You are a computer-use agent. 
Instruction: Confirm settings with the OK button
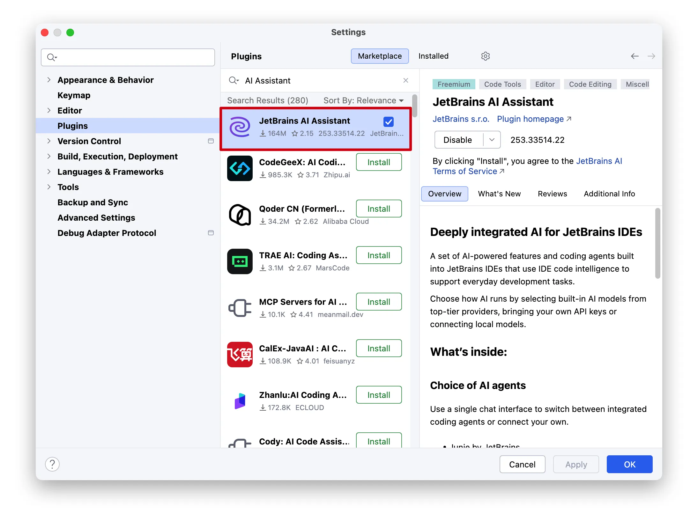coord(629,464)
